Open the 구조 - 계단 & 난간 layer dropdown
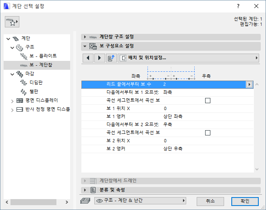This screenshot has width=266, height=210. click(140, 201)
